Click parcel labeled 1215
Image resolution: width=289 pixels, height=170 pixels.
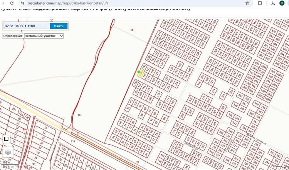pos(156,41)
